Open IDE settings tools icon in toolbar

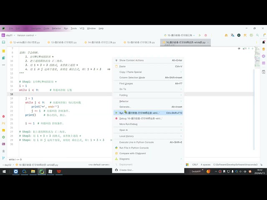(x=245, y=35)
